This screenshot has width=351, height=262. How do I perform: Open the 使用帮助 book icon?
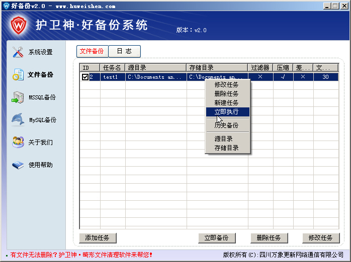(x=18, y=165)
